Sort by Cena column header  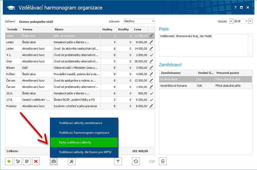coord(140,29)
